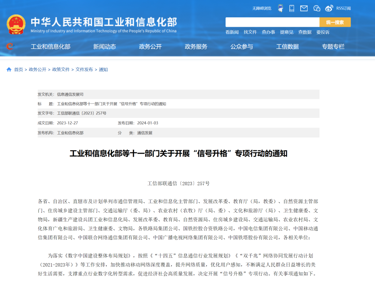Screen dimensions: 375x283
Task: Click the home icon before the breadcrumb
Action: point(8,69)
